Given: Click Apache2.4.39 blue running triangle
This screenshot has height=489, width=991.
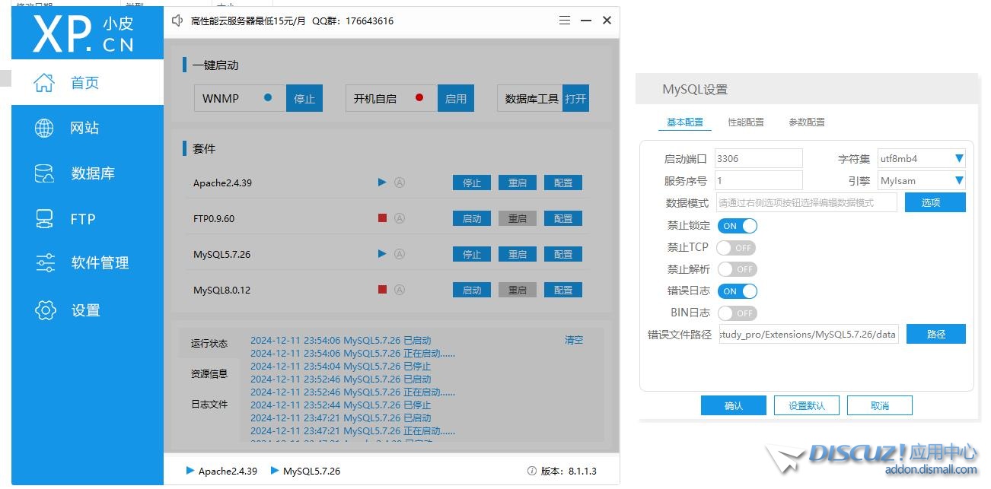Looking at the screenshot, I should (x=383, y=183).
